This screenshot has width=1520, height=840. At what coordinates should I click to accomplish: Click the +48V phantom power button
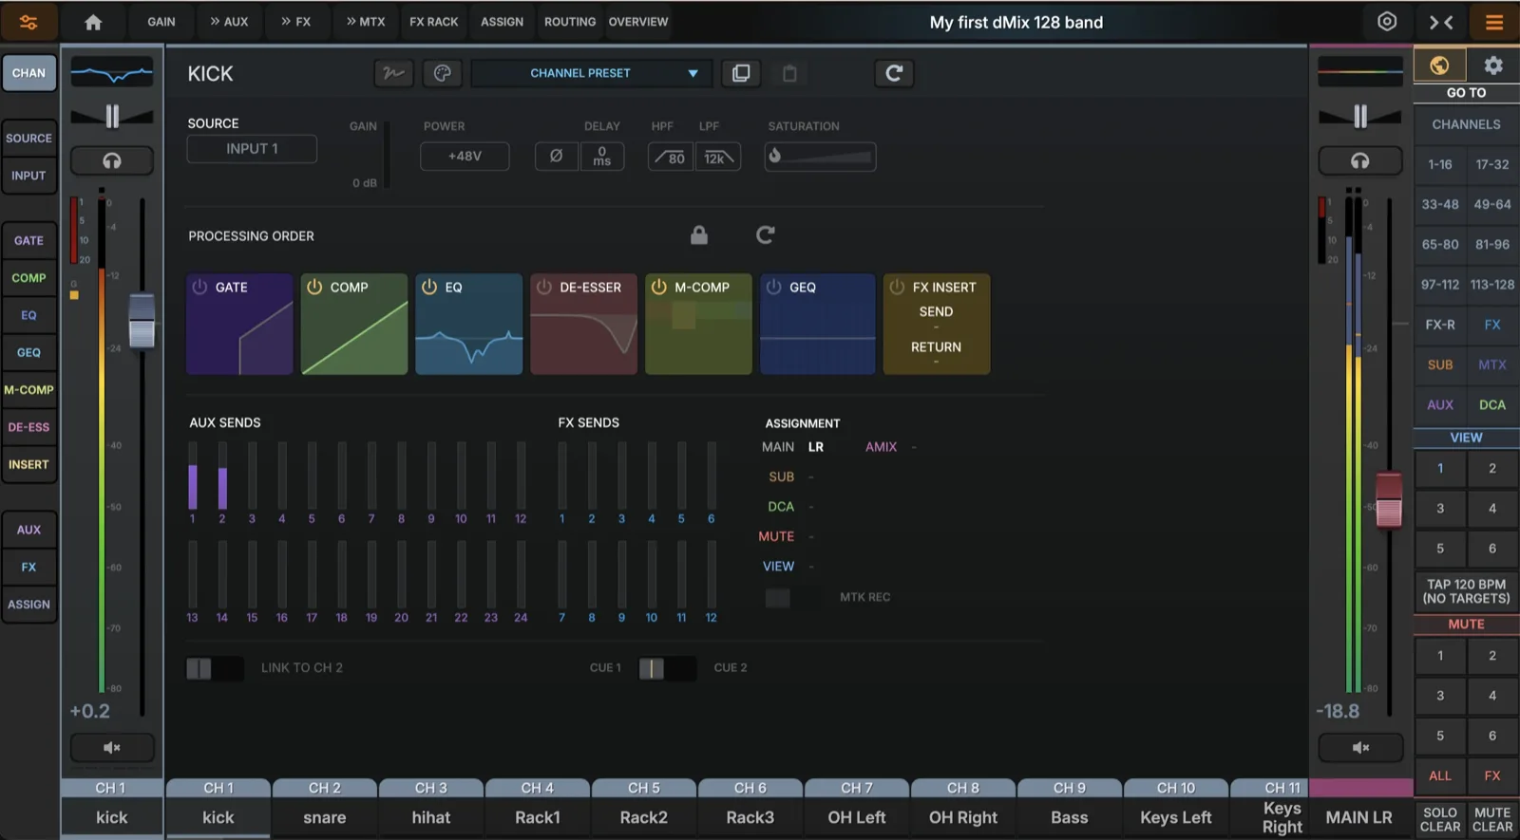[x=465, y=156]
